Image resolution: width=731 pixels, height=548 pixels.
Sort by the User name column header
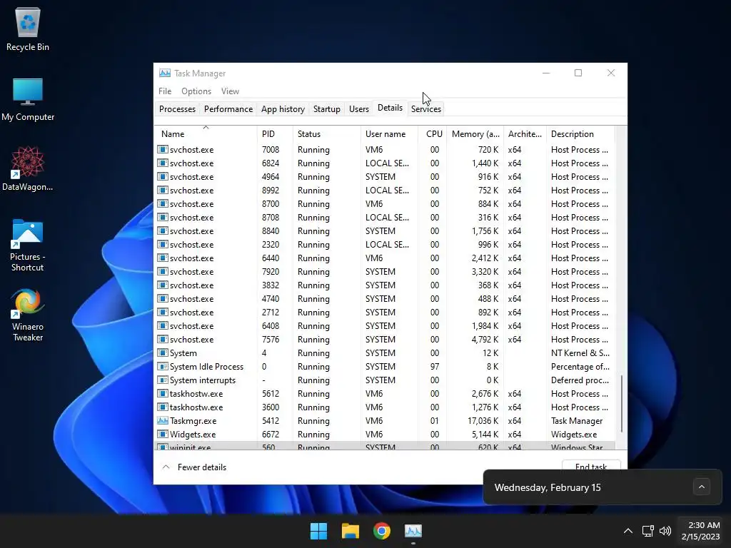[389, 133]
